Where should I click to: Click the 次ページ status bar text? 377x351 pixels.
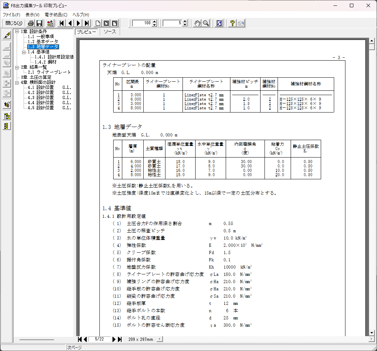pos(74,348)
